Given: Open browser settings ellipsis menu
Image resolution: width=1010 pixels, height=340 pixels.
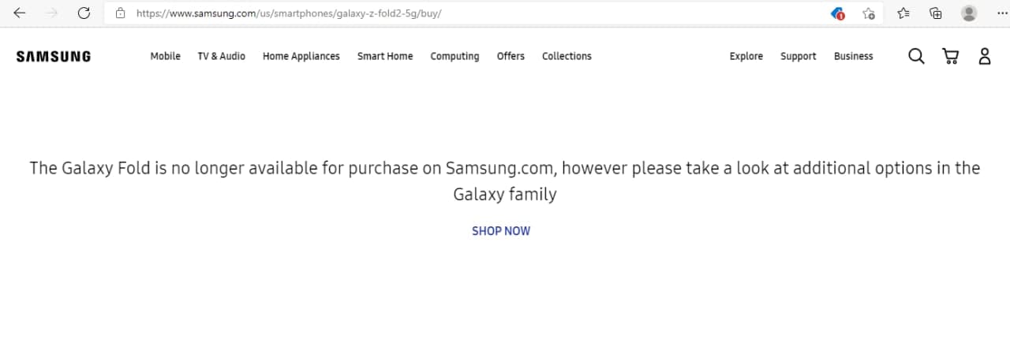Looking at the screenshot, I should (x=1001, y=13).
